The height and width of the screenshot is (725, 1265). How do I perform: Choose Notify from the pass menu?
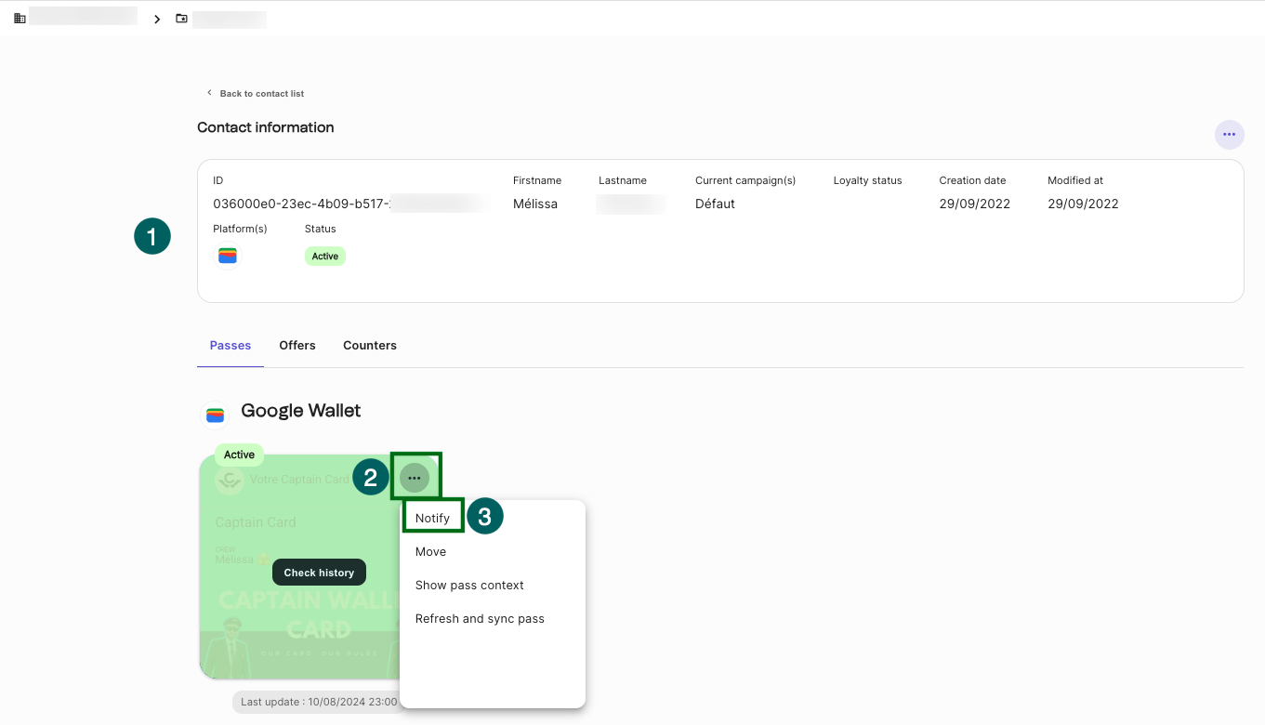(x=432, y=519)
